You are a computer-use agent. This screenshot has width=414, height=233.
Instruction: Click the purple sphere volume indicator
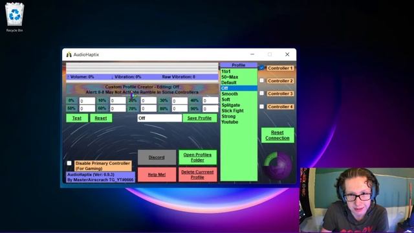point(278,165)
